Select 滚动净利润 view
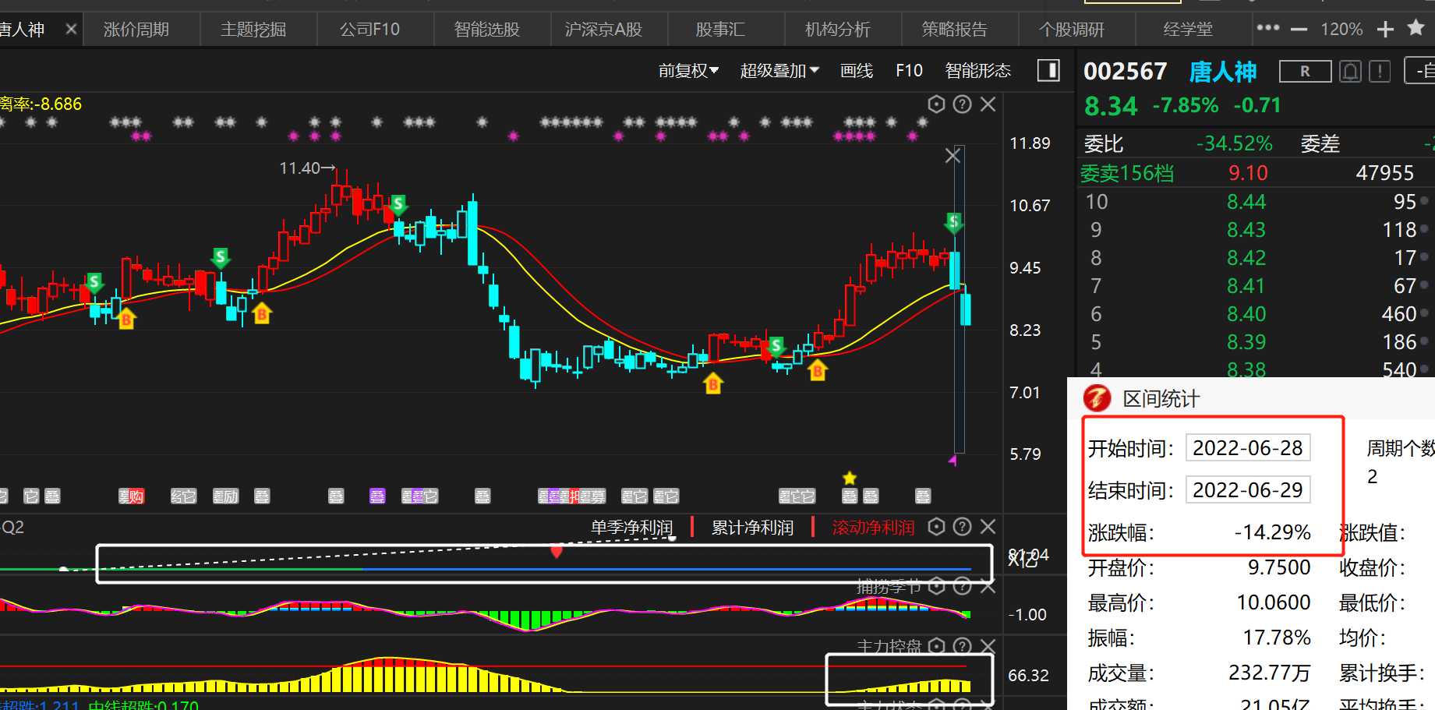This screenshot has height=710, width=1435. (873, 528)
